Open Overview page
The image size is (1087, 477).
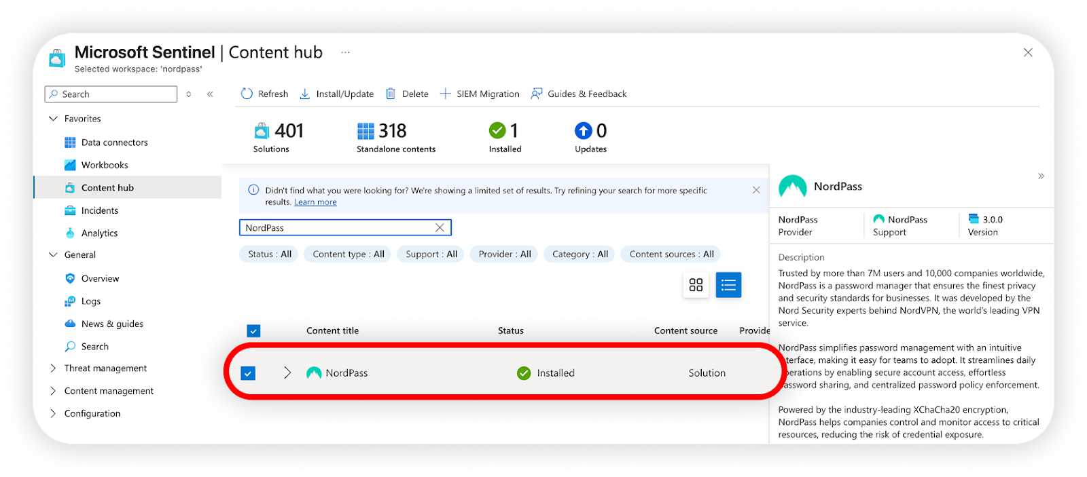(x=101, y=279)
